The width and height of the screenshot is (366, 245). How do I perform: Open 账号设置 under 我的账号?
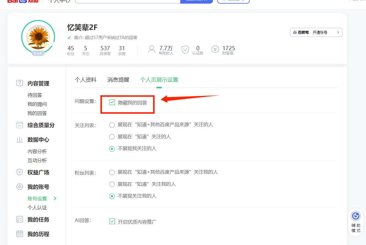pyautogui.click(x=37, y=199)
